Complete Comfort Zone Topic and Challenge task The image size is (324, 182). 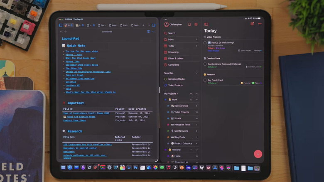click(205, 64)
